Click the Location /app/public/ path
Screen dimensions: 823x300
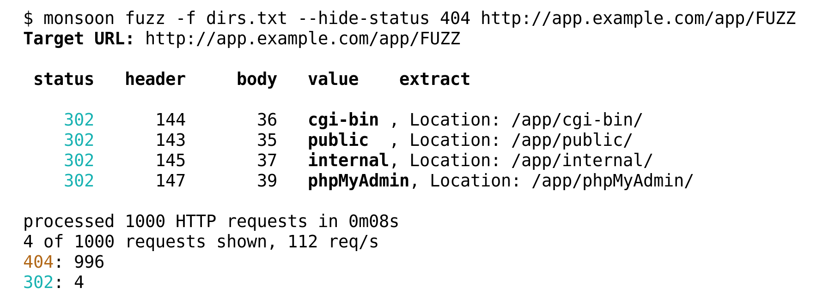pos(521,140)
